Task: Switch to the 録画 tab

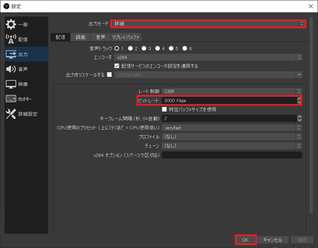Action: tap(80, 37)
